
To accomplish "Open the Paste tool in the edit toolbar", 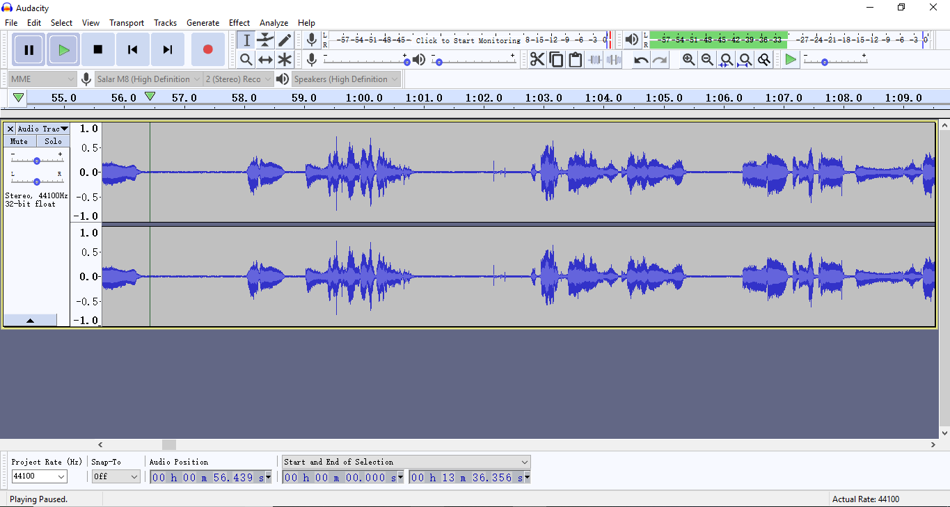I will 575,59.
